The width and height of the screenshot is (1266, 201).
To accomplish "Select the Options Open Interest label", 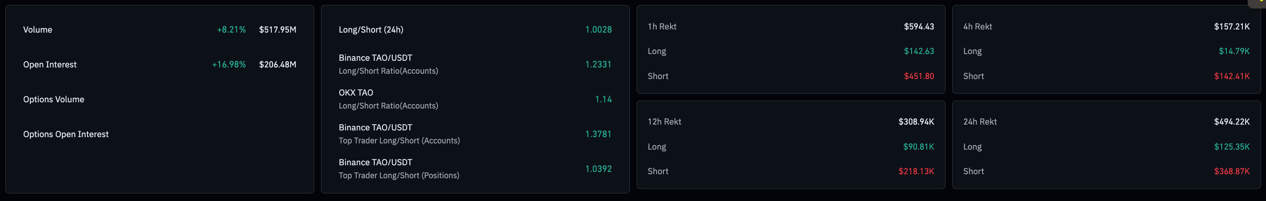I will tap(66, 134).
